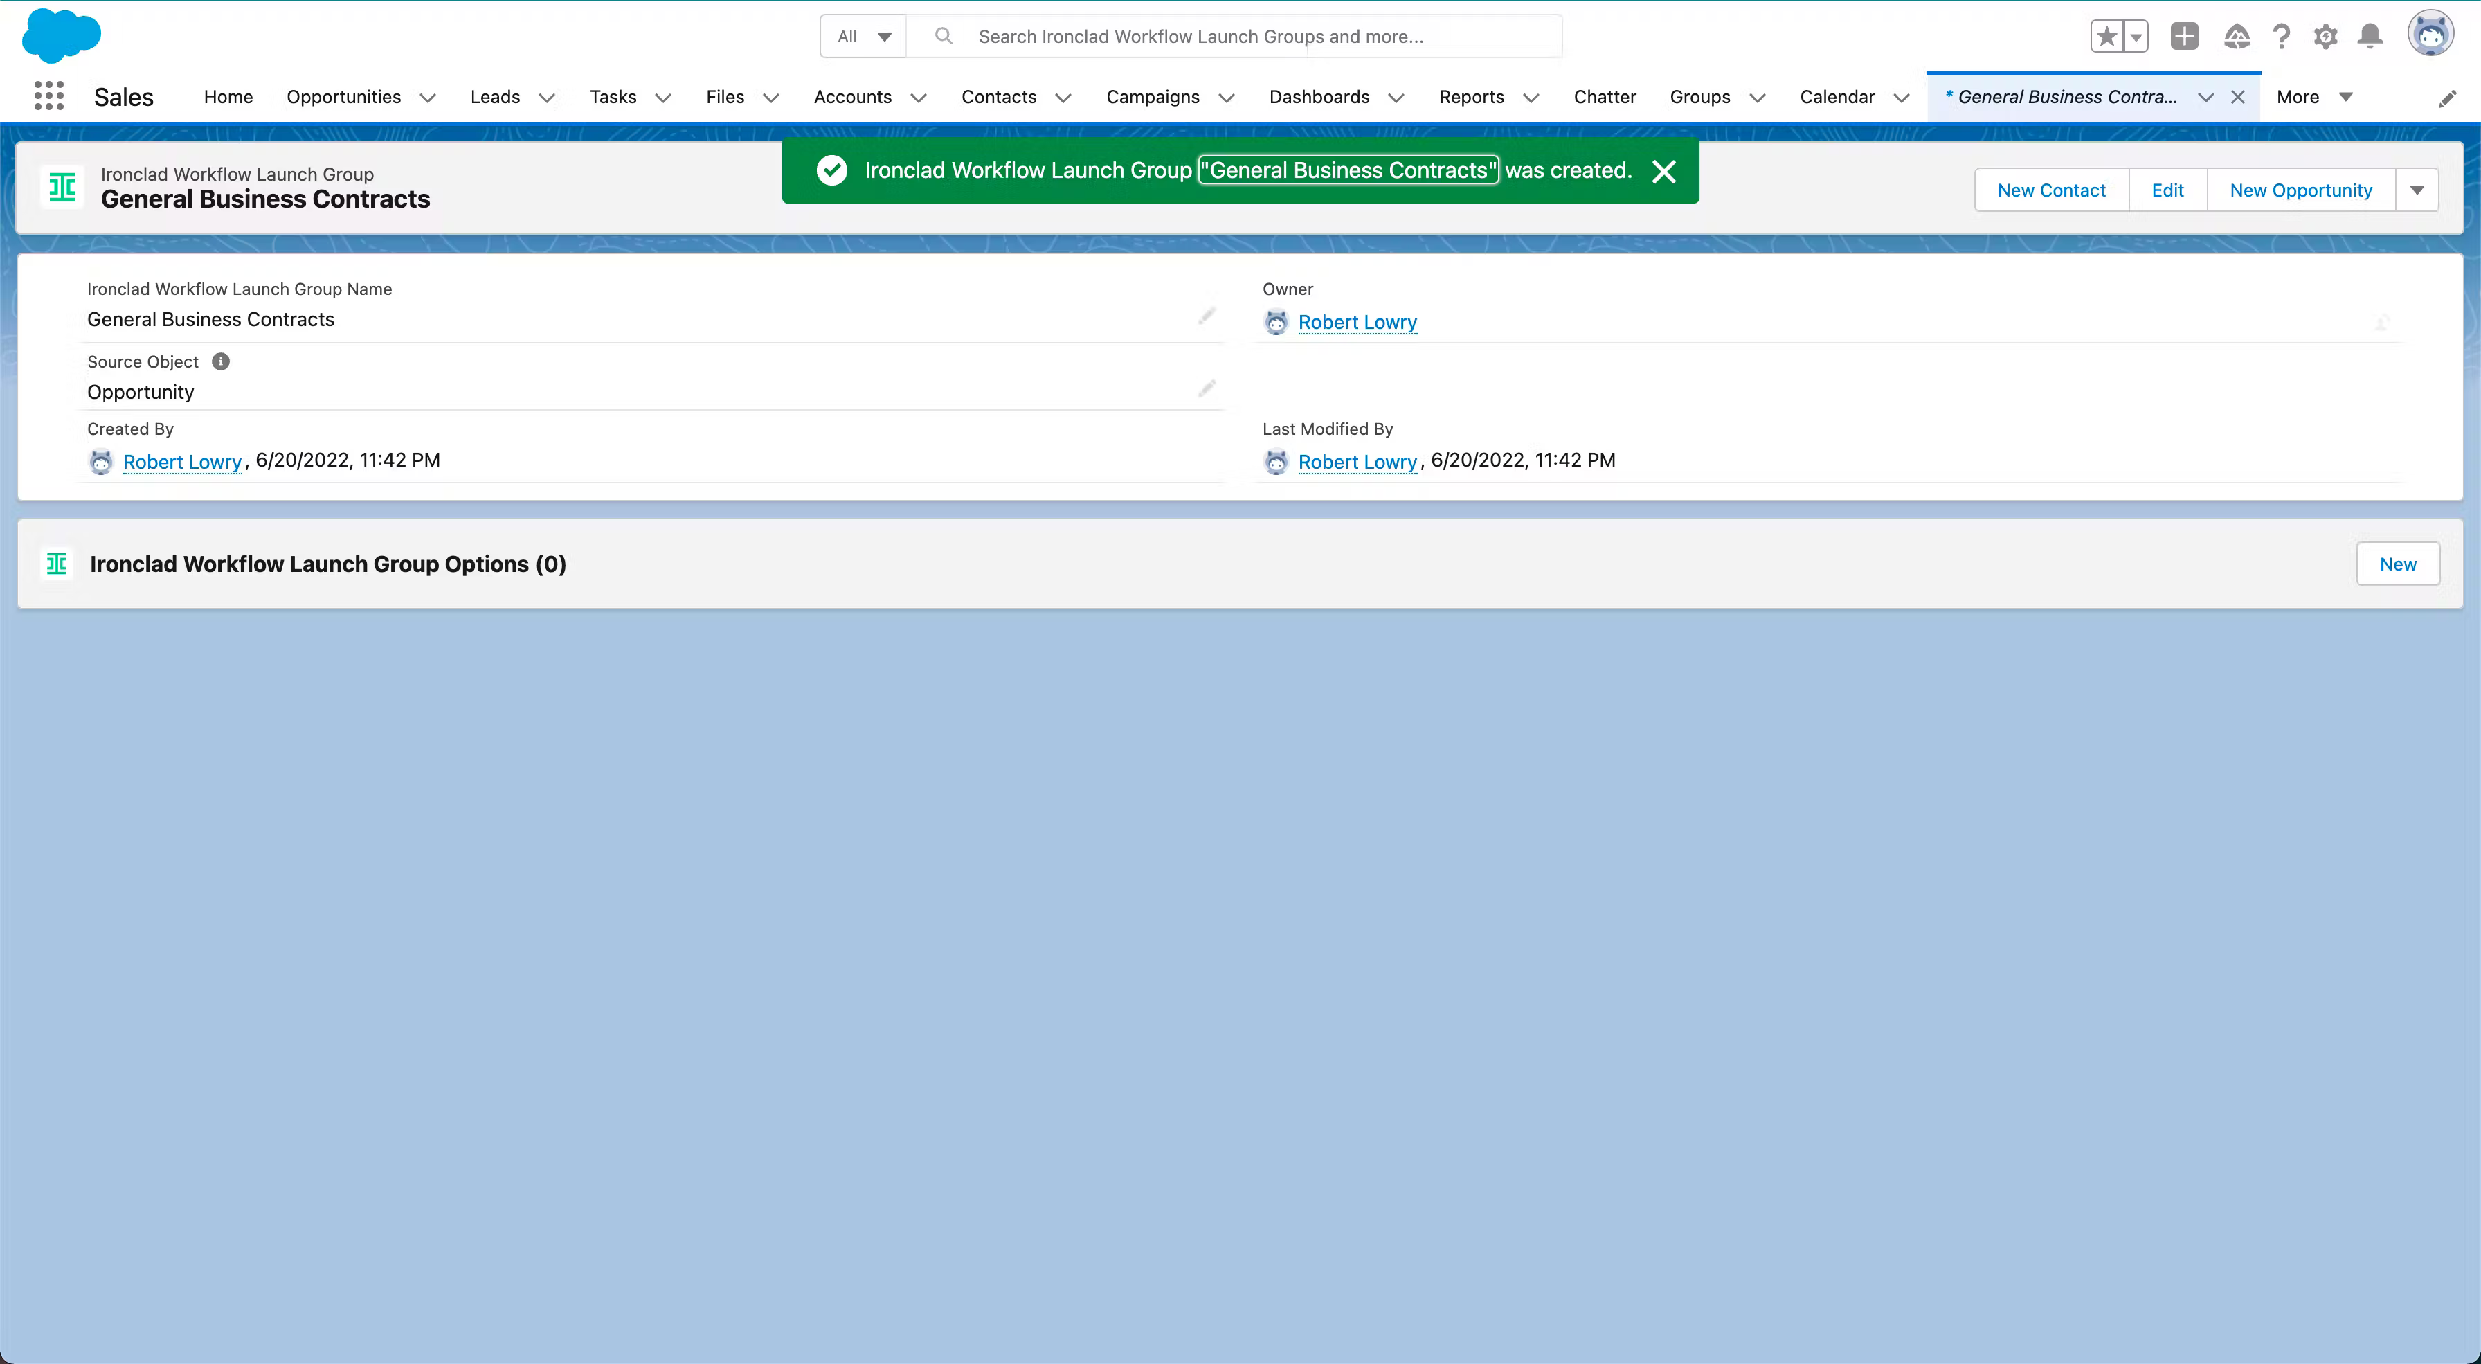Open the App Launcher grid icon
This screenshot has height=1364, width=2481.
49,96
